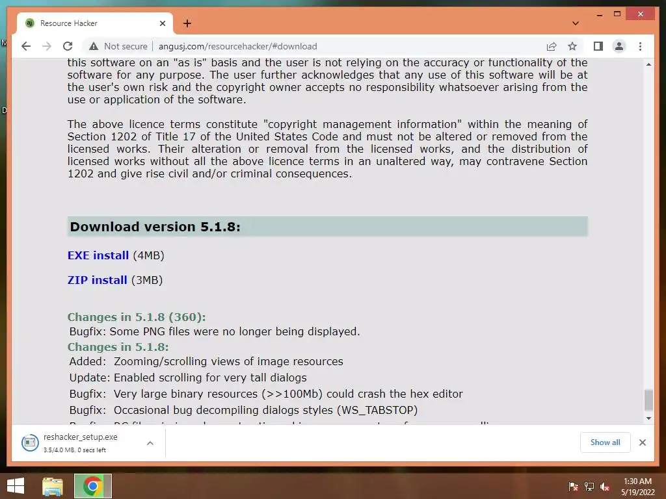
Task: Click the hex editor crash bugfix line
Action: (x=266, y=394)
